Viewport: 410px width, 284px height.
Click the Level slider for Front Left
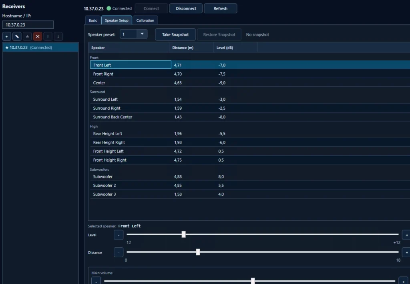(x=263, y=234)
